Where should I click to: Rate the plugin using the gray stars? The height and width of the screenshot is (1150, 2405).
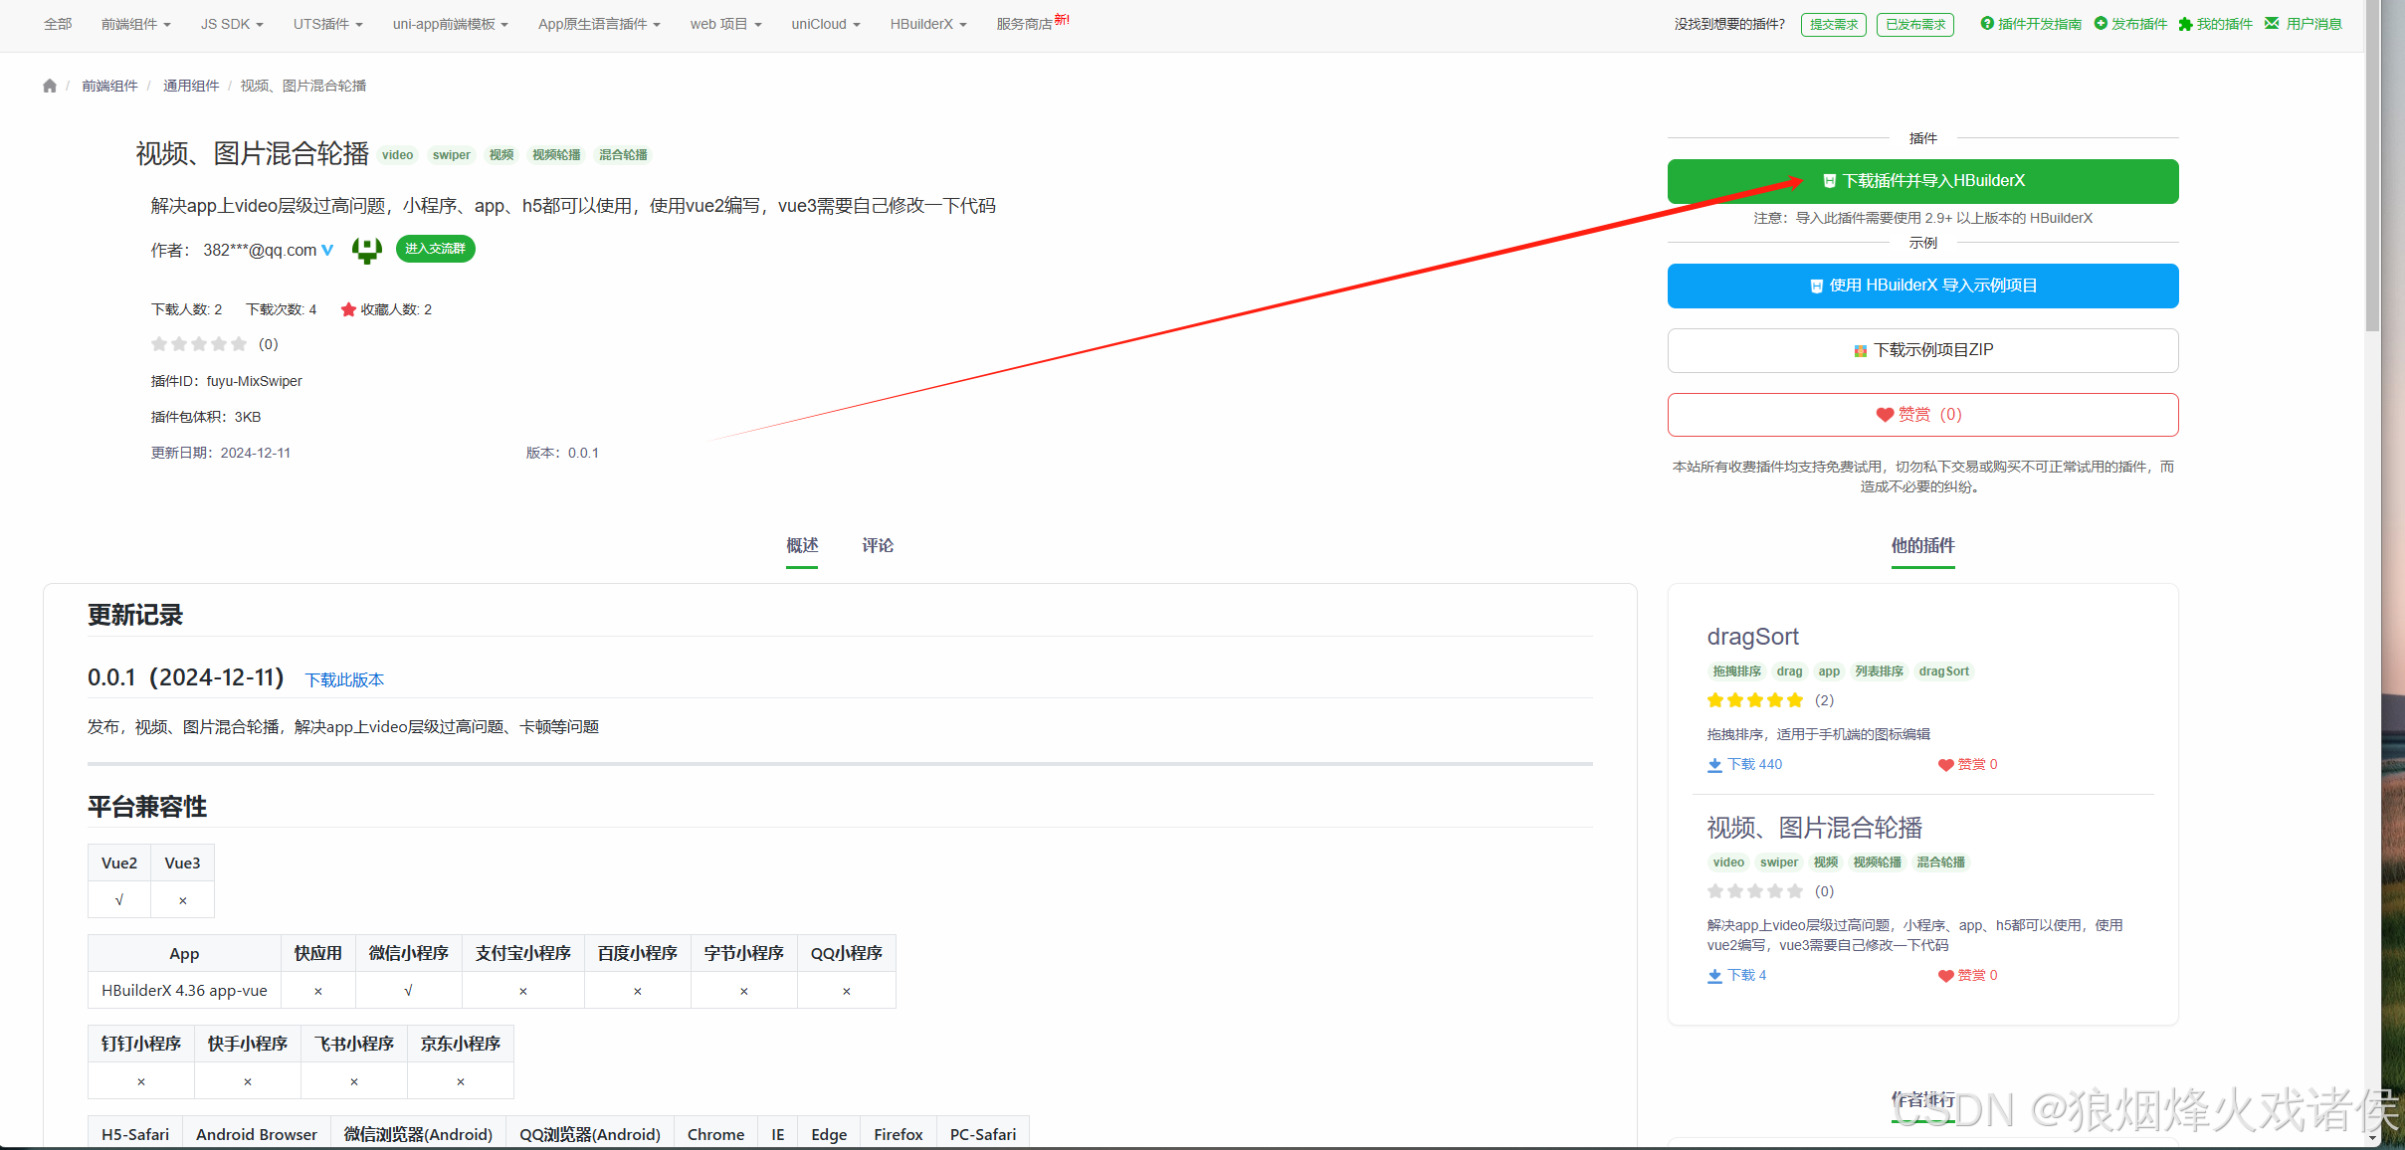click(199, 344)
